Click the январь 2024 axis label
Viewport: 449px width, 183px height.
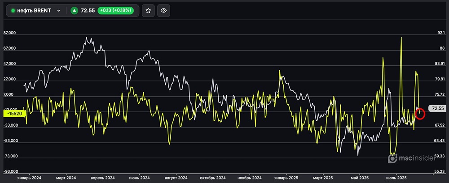(29, 177)
